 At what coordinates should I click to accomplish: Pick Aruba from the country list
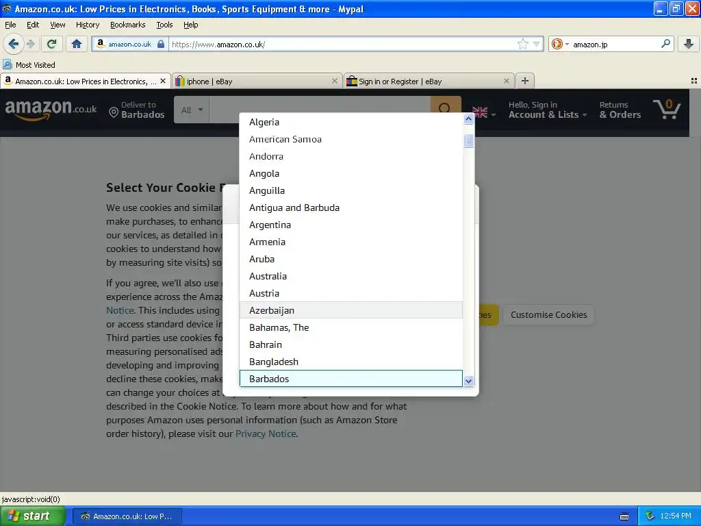(351, 259)
